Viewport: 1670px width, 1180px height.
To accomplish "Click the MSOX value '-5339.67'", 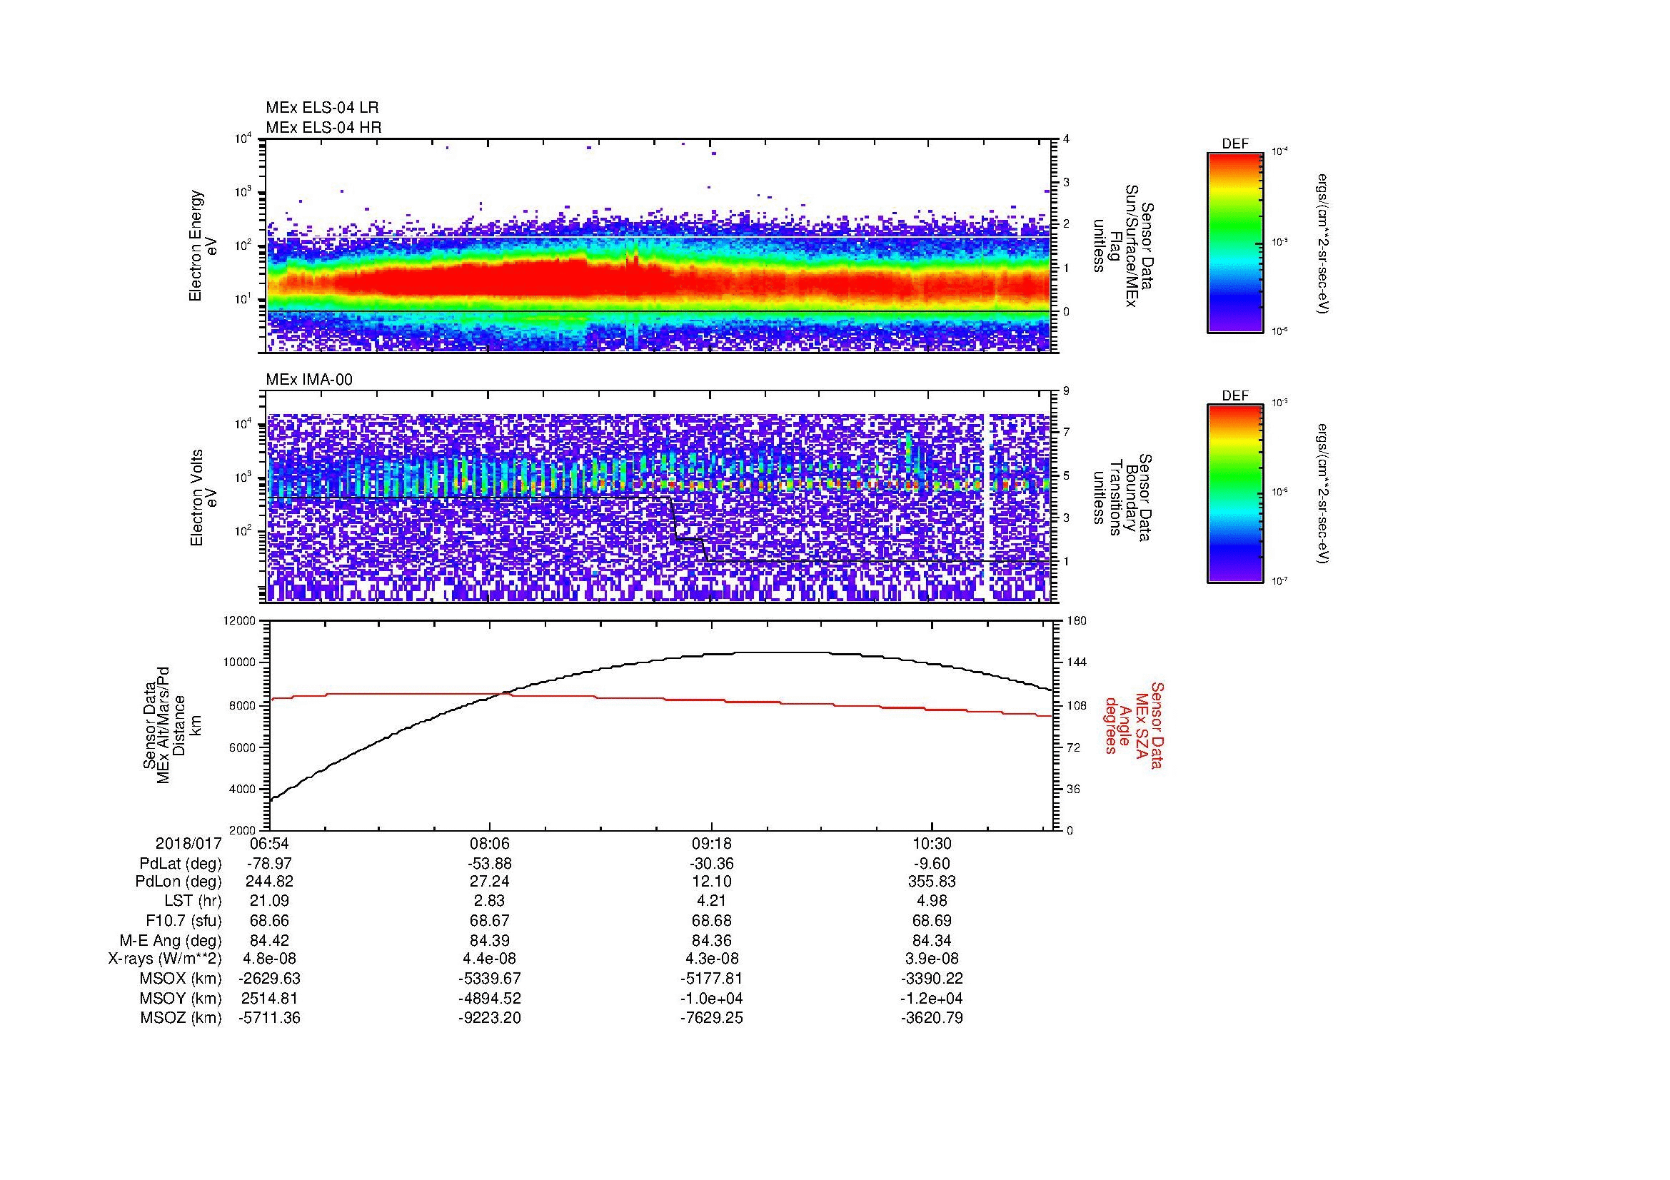I will point(491,979).
